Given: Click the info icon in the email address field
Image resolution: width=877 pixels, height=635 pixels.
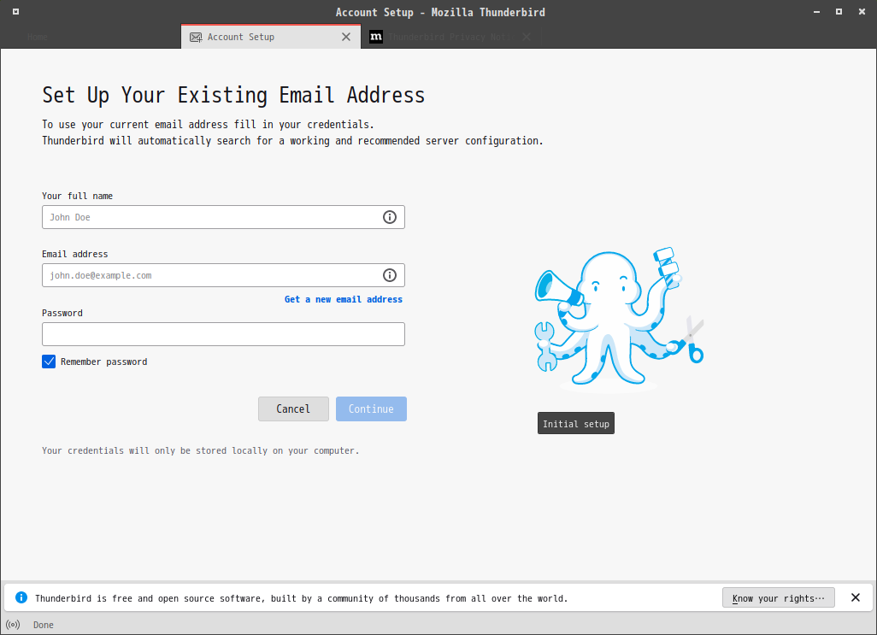Looking at the screenshot, I should 389,275.
